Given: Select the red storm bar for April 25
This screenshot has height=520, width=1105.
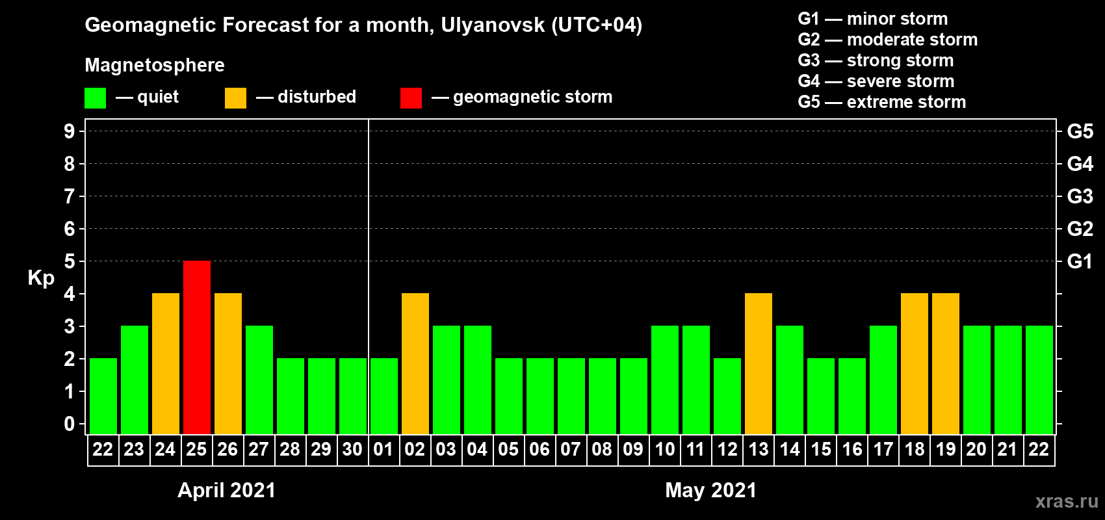Looking at the screenshot, I should 197,348.
